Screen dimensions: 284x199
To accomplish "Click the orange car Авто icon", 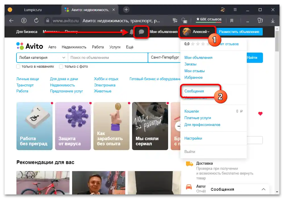I will [189, 187].
